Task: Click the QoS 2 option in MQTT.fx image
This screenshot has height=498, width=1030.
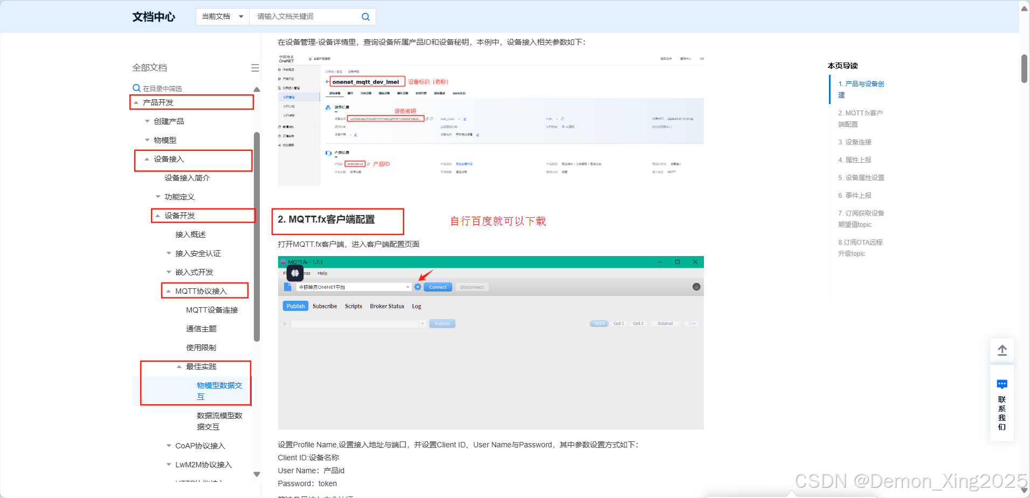Action: (x=638, y=323)
